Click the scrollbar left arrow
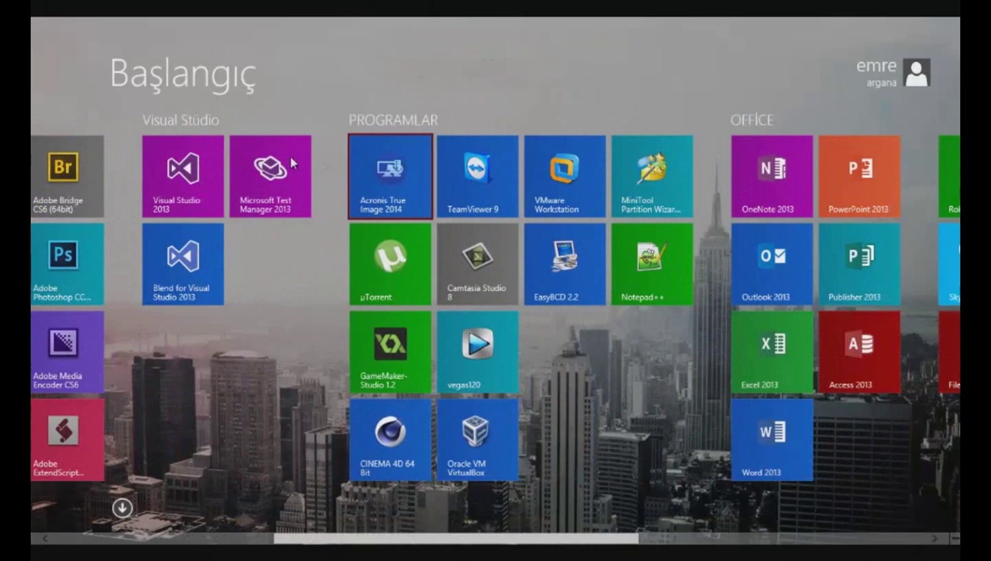 pyautogui.click(x=45, y=539)
